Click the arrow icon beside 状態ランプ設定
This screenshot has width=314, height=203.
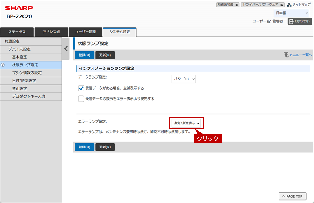(3, 65)
